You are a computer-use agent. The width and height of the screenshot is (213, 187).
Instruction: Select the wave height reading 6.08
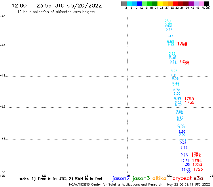[x=175, y=79]
